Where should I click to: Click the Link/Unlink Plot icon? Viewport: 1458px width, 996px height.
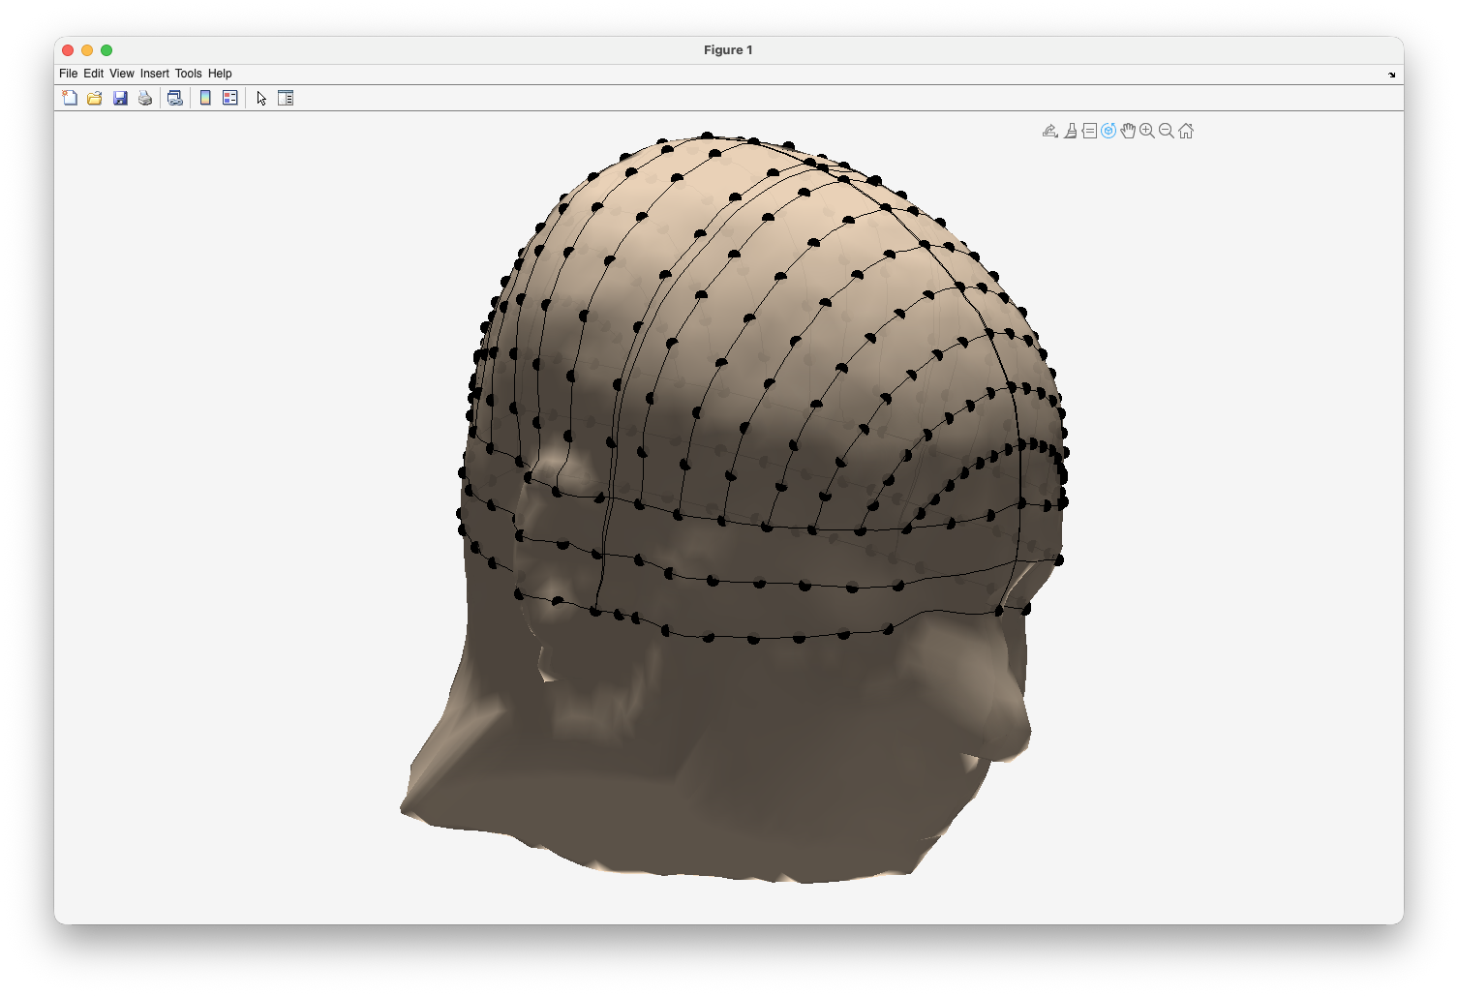pos(175,98)
